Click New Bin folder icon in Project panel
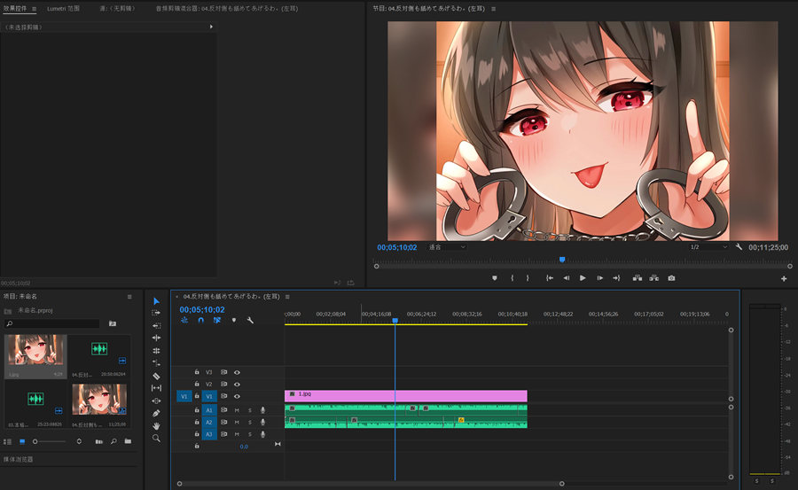 click(128, 441)
